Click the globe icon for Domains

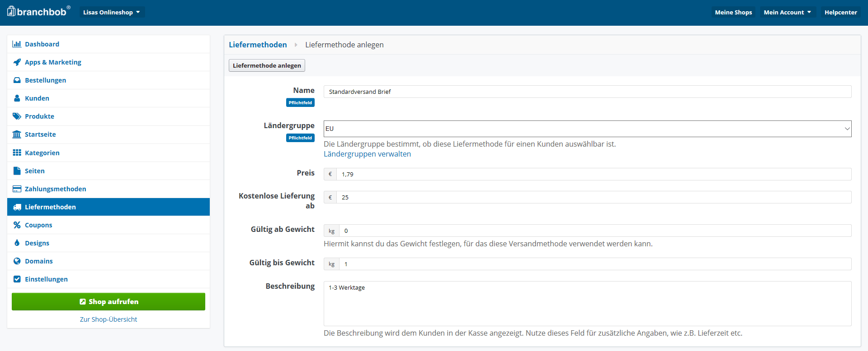(x=17, y=261)
